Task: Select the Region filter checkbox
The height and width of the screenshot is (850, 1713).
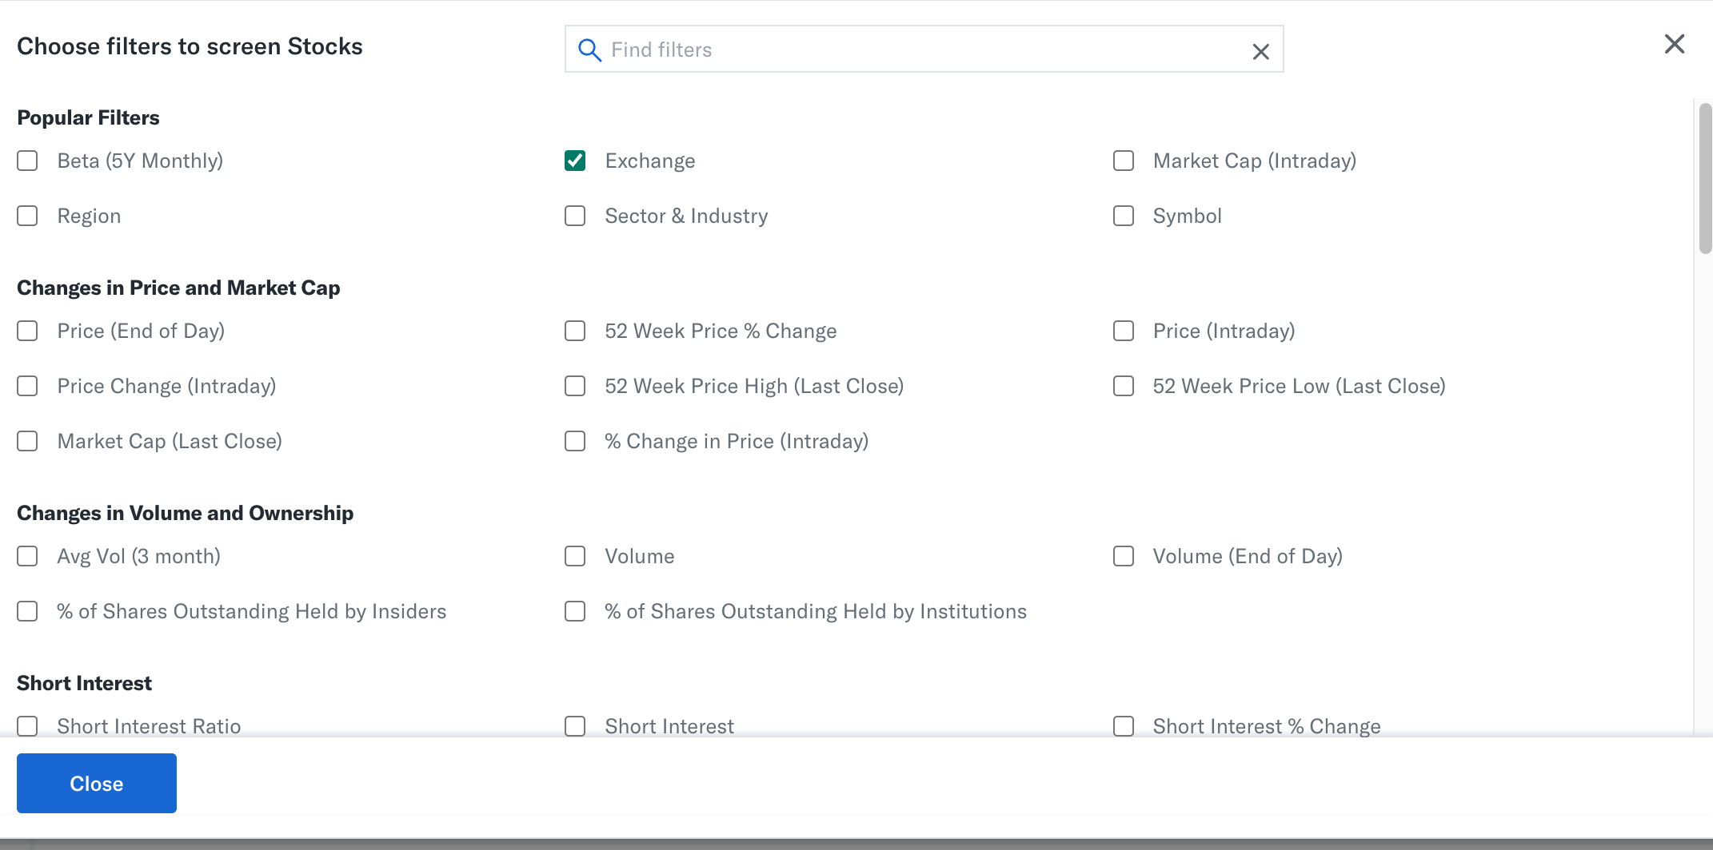Action: 27,216
